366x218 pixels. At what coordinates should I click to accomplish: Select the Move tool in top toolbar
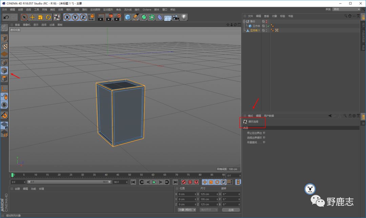[32, 17]
